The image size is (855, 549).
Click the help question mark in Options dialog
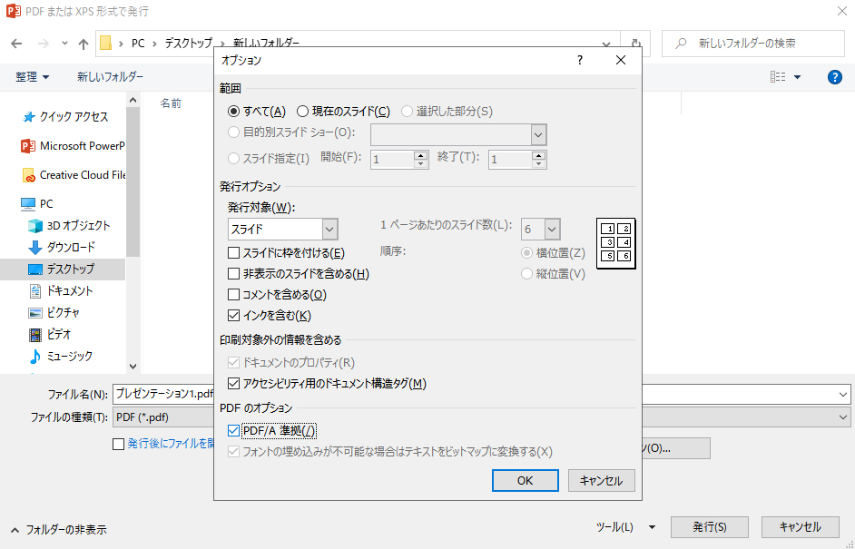[x=580, y=60]
